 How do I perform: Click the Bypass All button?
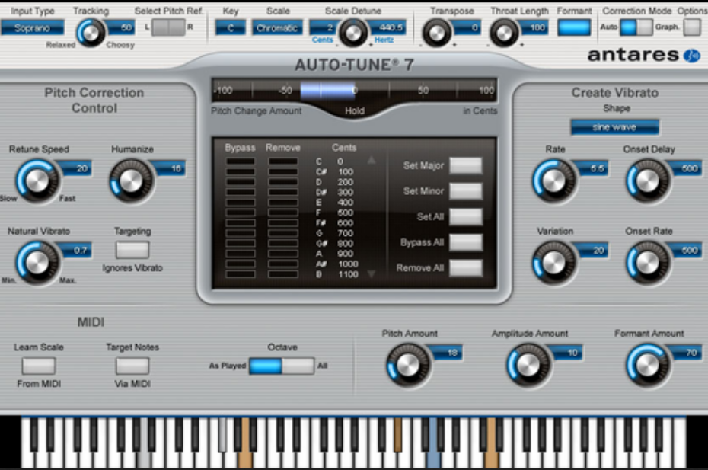point(466,243)
